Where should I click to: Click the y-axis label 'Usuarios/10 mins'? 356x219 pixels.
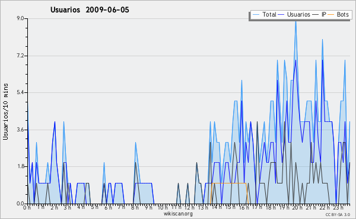click(5, 111)
